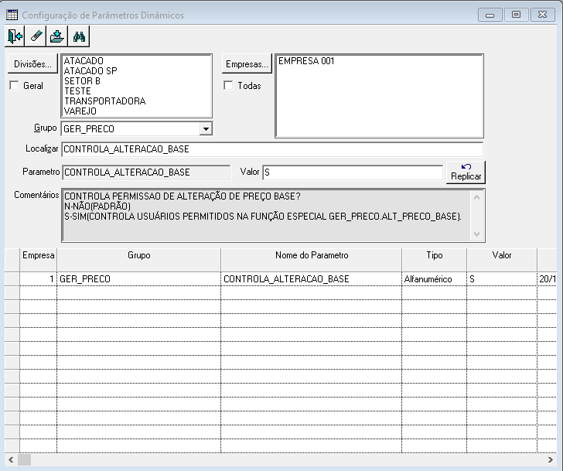Click the Tipo column header
The image size is (563, 471).
pos(435,260)
